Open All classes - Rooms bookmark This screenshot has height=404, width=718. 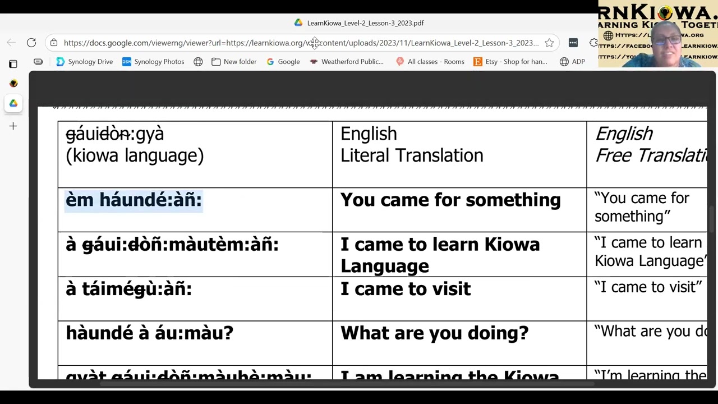click(x=430, y=62)
